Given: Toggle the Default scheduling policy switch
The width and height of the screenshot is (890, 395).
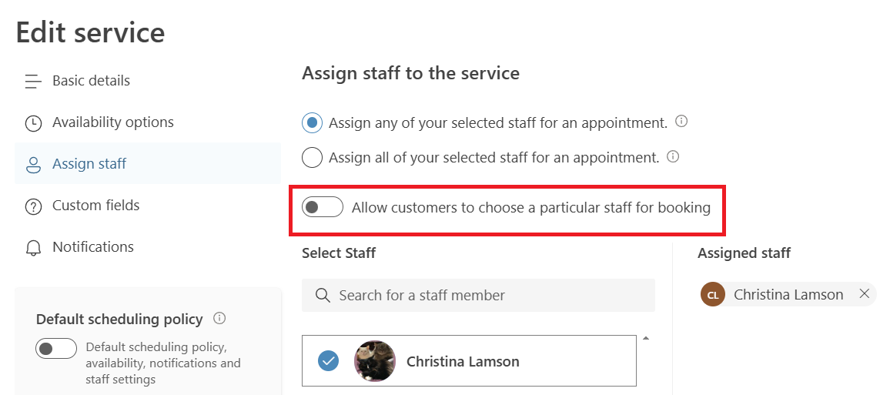Looking at the screenshot, I should pos(56,349).
